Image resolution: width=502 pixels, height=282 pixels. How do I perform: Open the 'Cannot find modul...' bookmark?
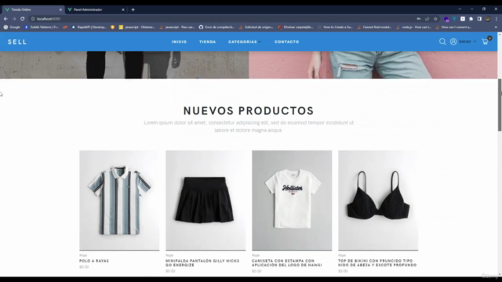tap(374, 27)
